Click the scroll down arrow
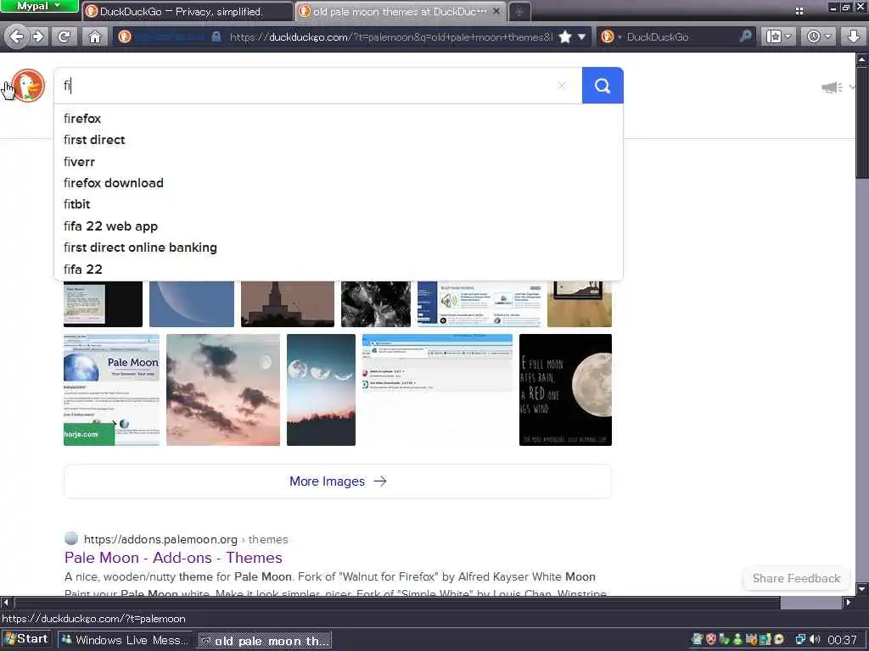The width and height of the screenshot is (869, 651). click(x=862, y=588)
